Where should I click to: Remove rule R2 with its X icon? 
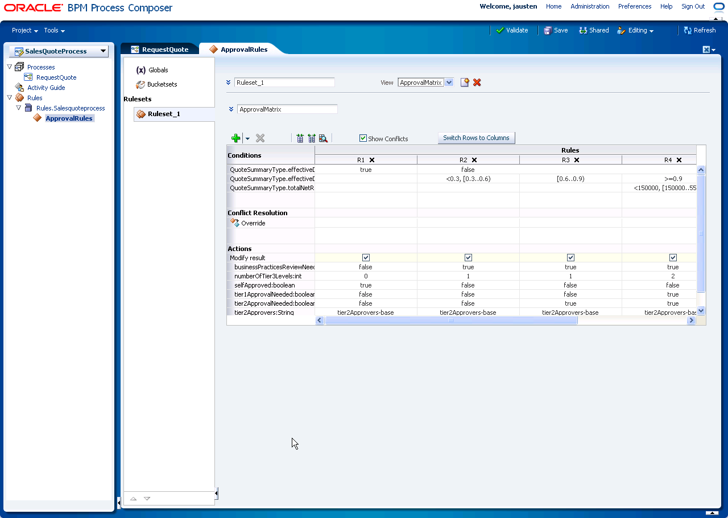pos(474,160)
